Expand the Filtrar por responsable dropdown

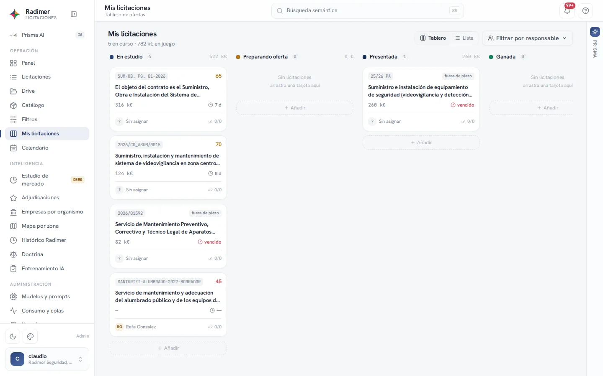[x=527, y=38]
